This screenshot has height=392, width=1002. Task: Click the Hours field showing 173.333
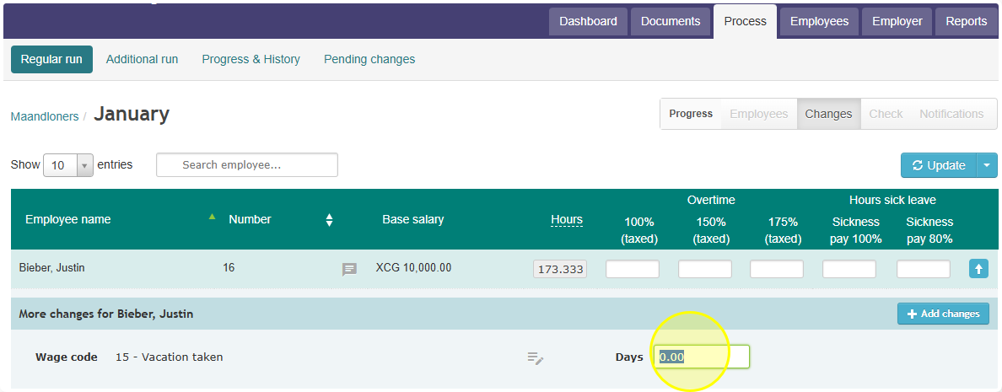(560, 270)
